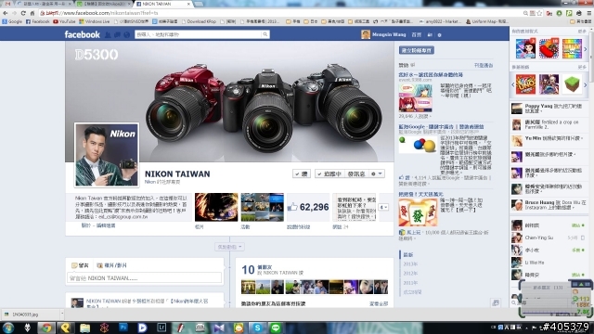Viewport: 594px width, 334px height.
Task: Open Chrome menu hamburger icon
Action: [x=589, y=13]
